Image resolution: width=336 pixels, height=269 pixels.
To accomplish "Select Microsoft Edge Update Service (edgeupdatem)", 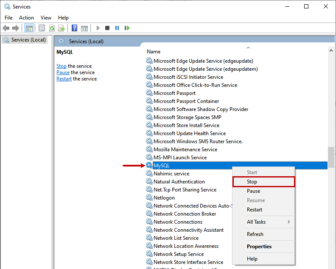I will [x=205, y=69].
